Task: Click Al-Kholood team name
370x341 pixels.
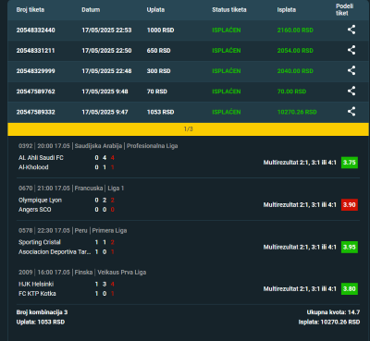Action: (x=33, y=167)
